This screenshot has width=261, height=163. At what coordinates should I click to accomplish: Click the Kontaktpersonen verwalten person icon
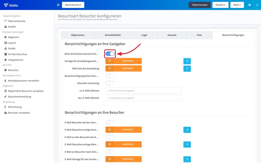click(x=6, y=81)
